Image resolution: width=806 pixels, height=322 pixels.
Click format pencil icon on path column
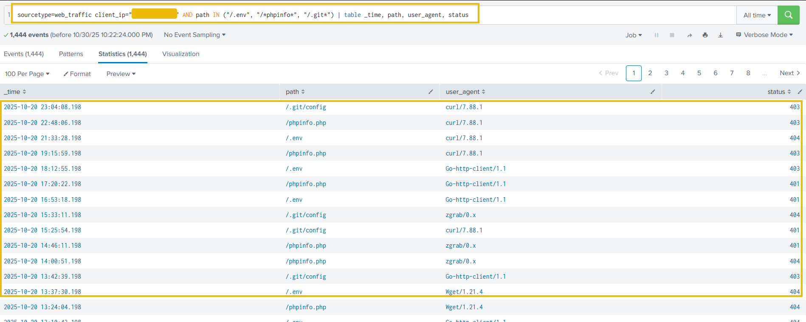pos(431,92)
